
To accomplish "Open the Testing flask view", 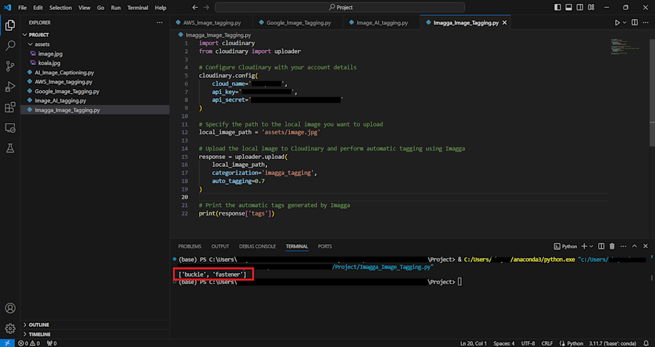I will [10, 148].
